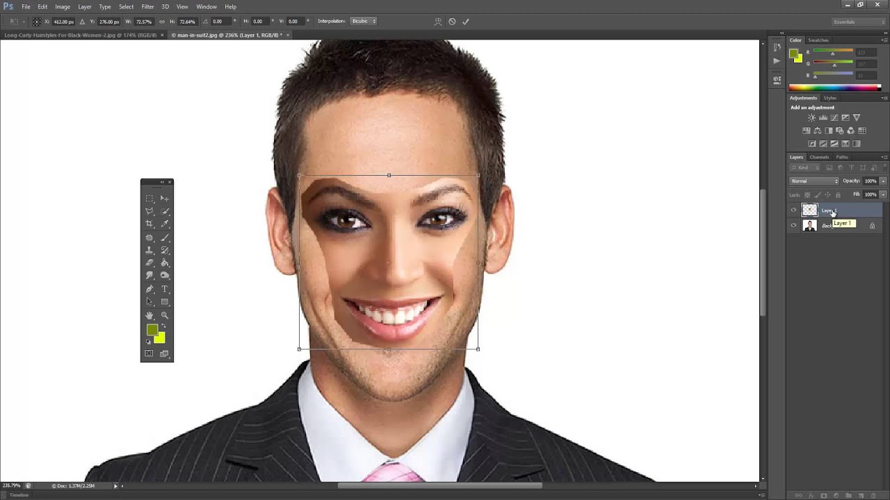Select the Smudge tool
890x500 pixels.
point(149,275)
